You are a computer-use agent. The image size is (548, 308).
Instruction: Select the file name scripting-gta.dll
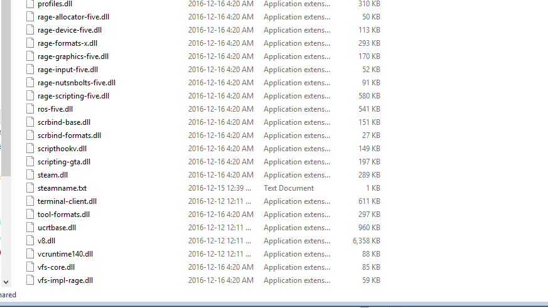coord(64,162)
